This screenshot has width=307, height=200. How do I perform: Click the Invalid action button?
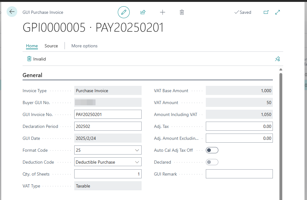pos(36,59)
